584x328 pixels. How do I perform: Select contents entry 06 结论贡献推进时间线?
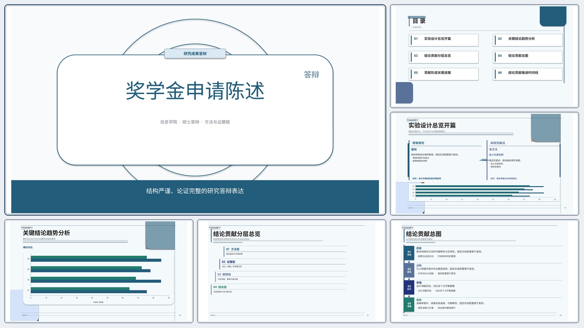[x=528, y=74]
